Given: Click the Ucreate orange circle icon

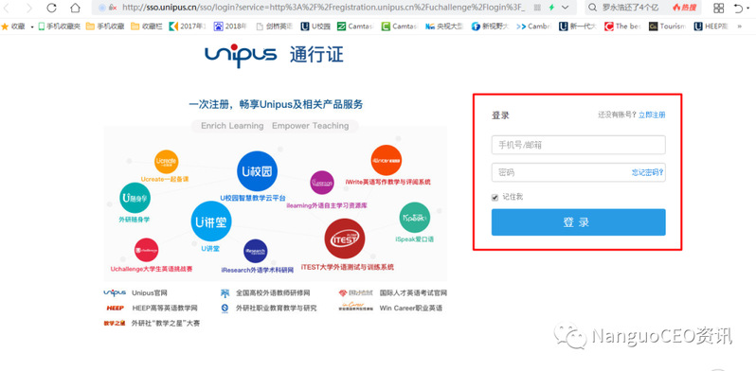Looking at the screenshot, I should 167,163.
